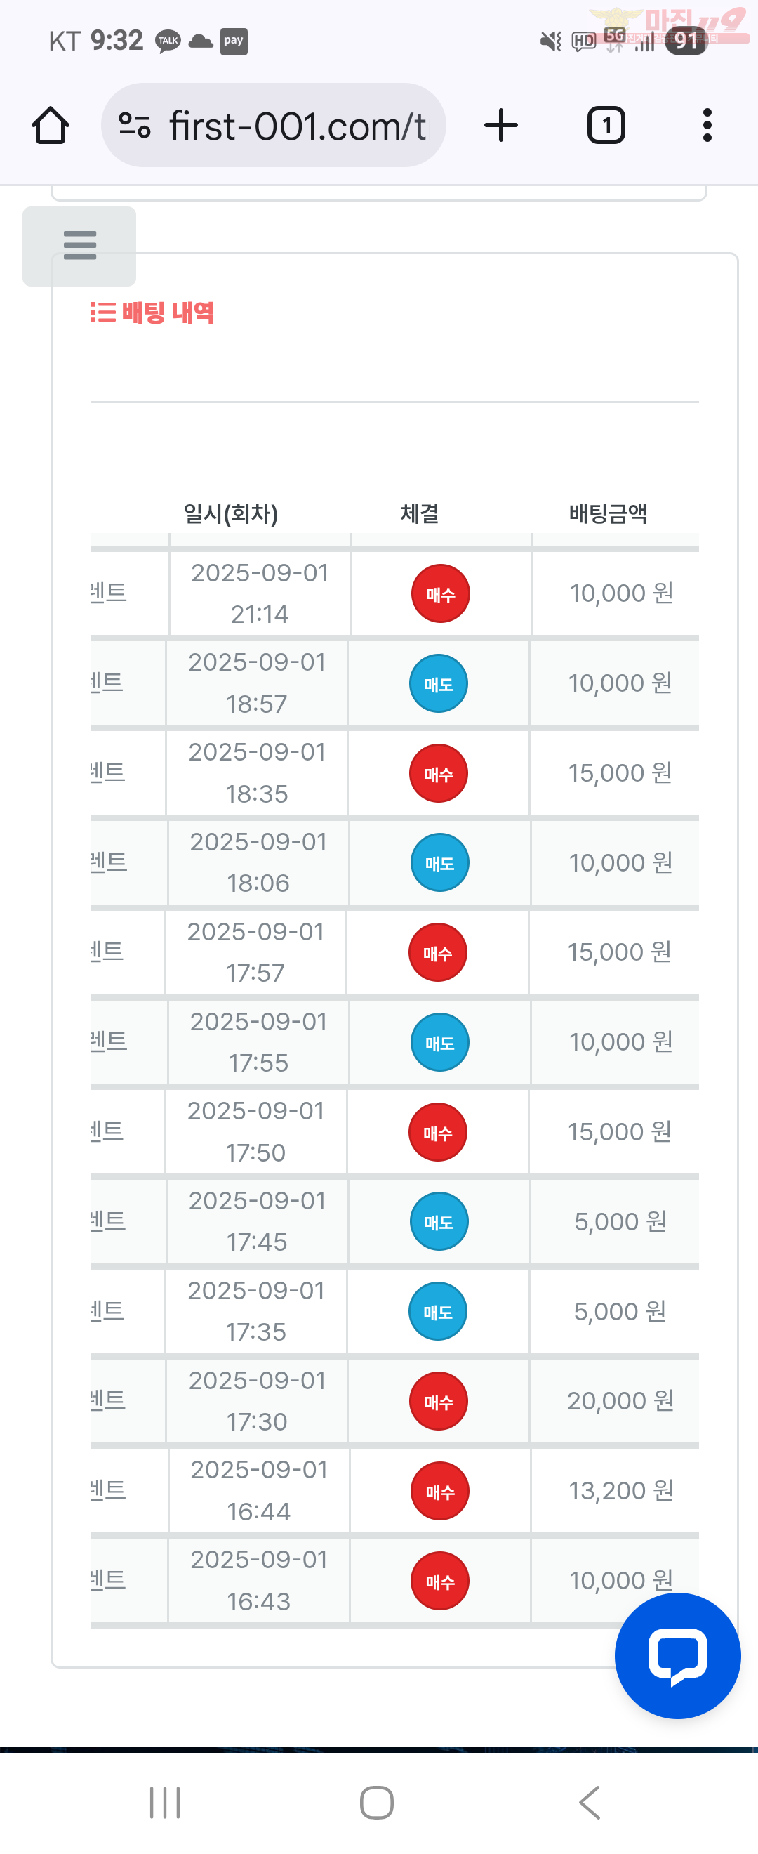Open the blue live chat bubble

677,1655
